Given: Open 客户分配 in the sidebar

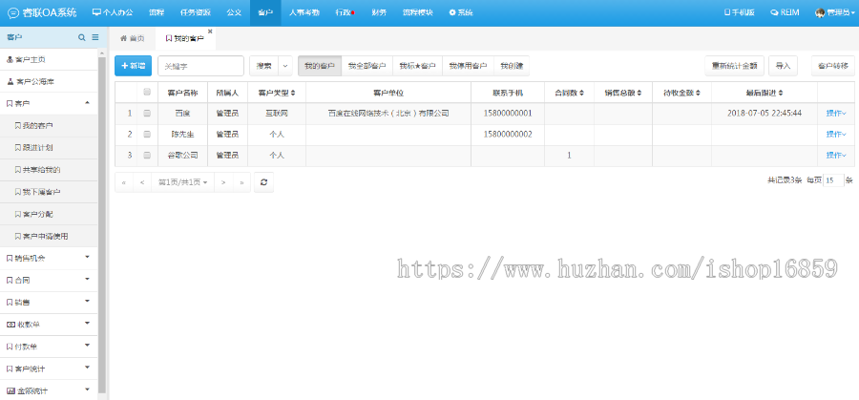Looking at the screenshot, I should (x=50, y=214).
